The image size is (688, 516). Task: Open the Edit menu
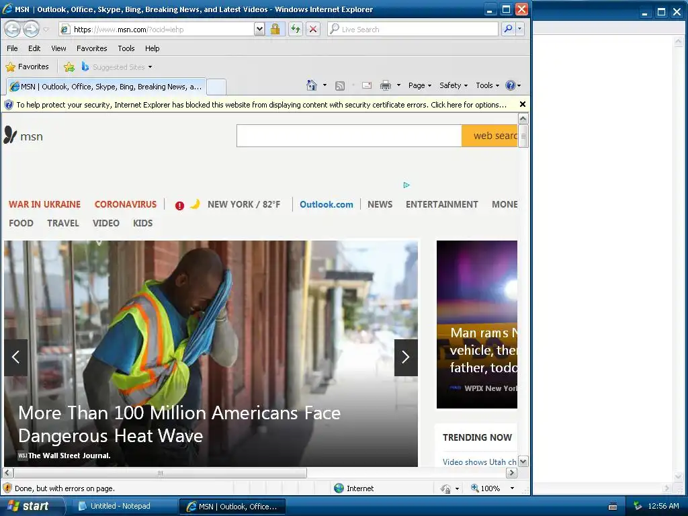click(34, 48)
